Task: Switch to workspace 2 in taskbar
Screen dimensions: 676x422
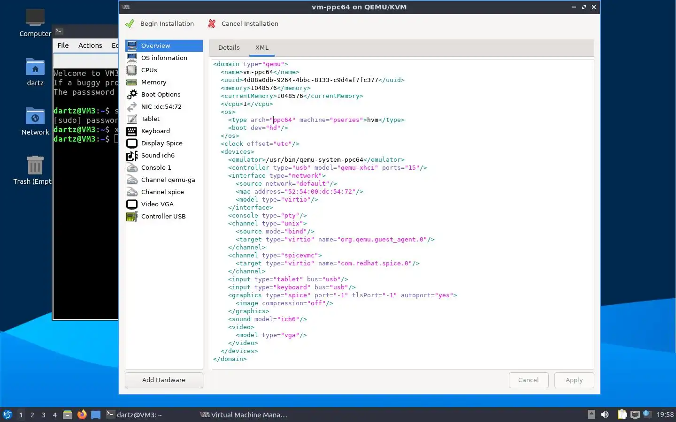Action: (x=32, y=414)
